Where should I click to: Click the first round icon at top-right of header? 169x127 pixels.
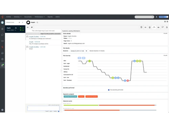pos(165,21)
